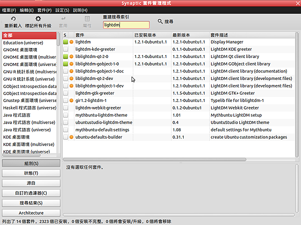Select Java 程式語言 (multiverse) category
This screenshot has width=301, height=225.
(x=29, y=122)
